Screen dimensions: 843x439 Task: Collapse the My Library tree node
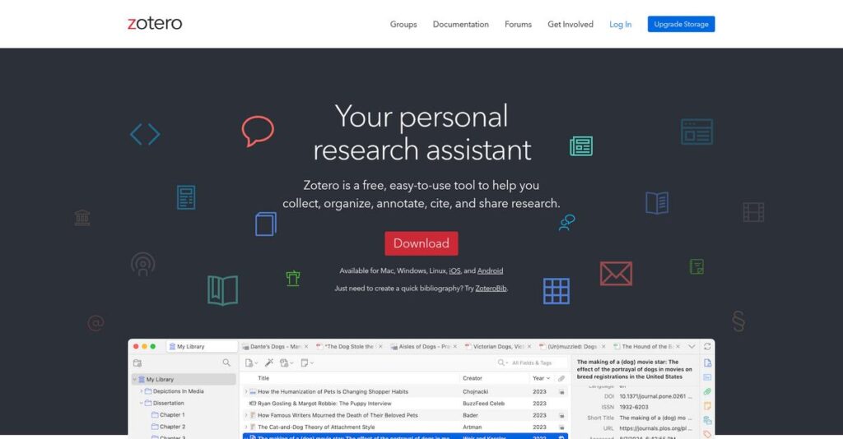coord(135,380)
